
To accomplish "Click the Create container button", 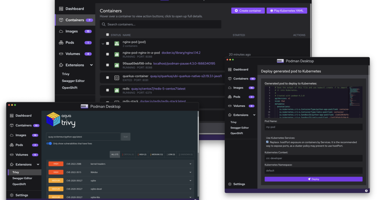I will click(x=248, y=11).
